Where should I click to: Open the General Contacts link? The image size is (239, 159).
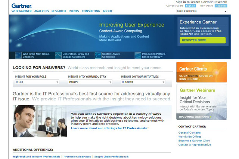189,132
